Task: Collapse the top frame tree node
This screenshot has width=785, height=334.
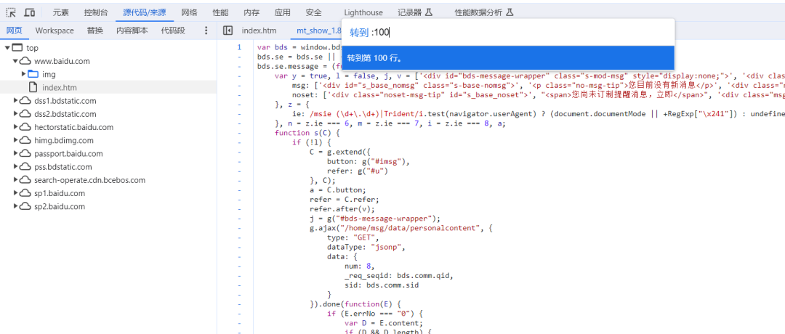Action: [7, 48]
